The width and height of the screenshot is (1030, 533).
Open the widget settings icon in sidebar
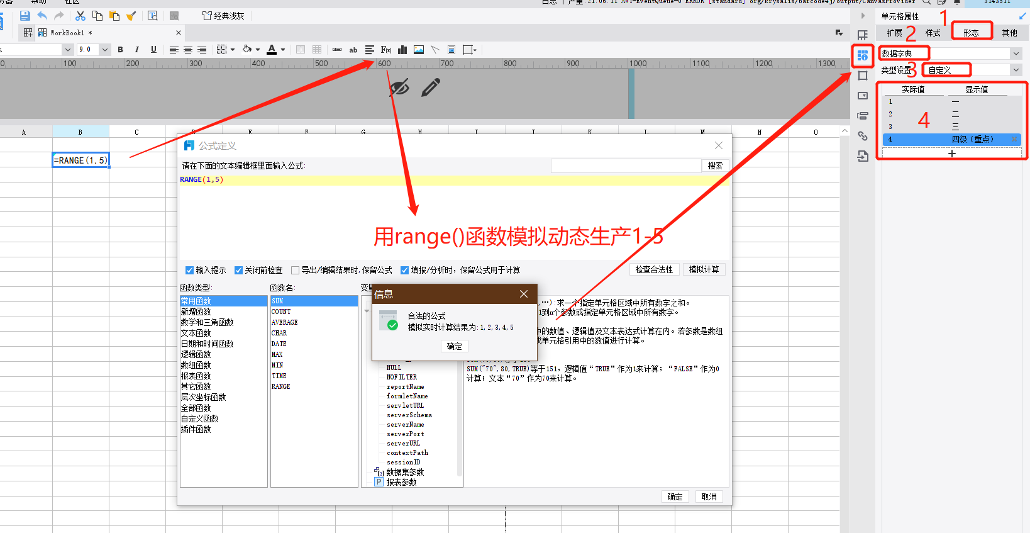[x=863, y=96]
